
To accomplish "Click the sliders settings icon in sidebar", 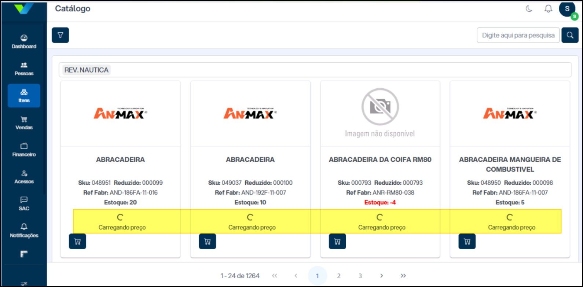I will (x=24, y=283).
